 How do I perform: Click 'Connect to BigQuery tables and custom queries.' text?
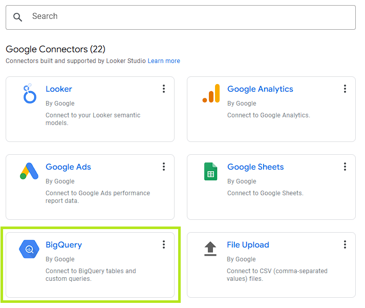(x=91, y=275)
